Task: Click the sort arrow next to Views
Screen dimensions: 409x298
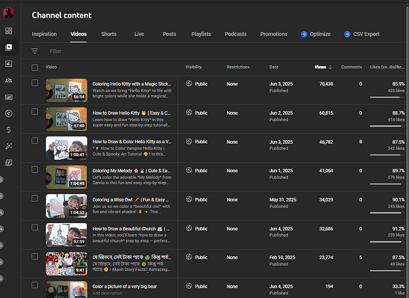Action: [x=330, y=67]
